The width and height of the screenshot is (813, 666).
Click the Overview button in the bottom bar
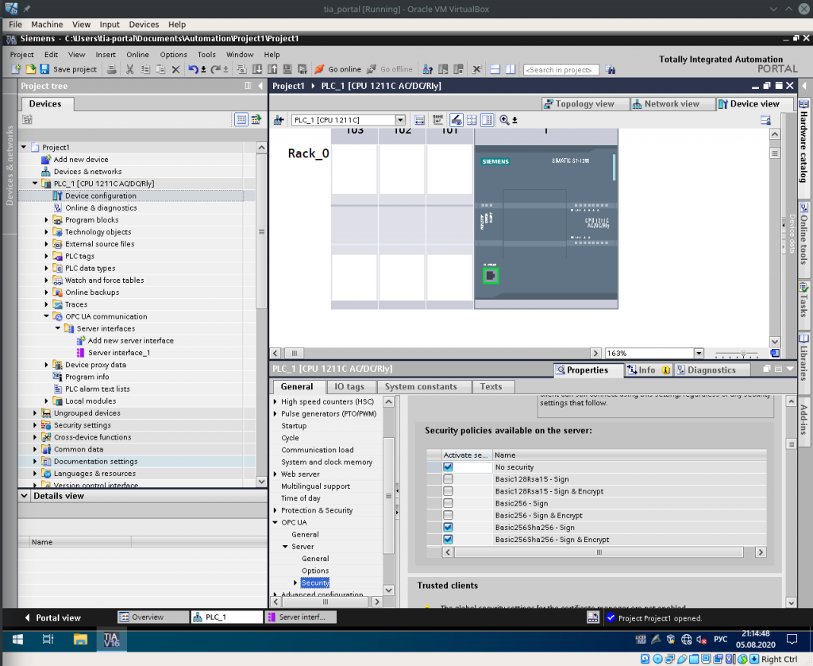pos(153,618)
